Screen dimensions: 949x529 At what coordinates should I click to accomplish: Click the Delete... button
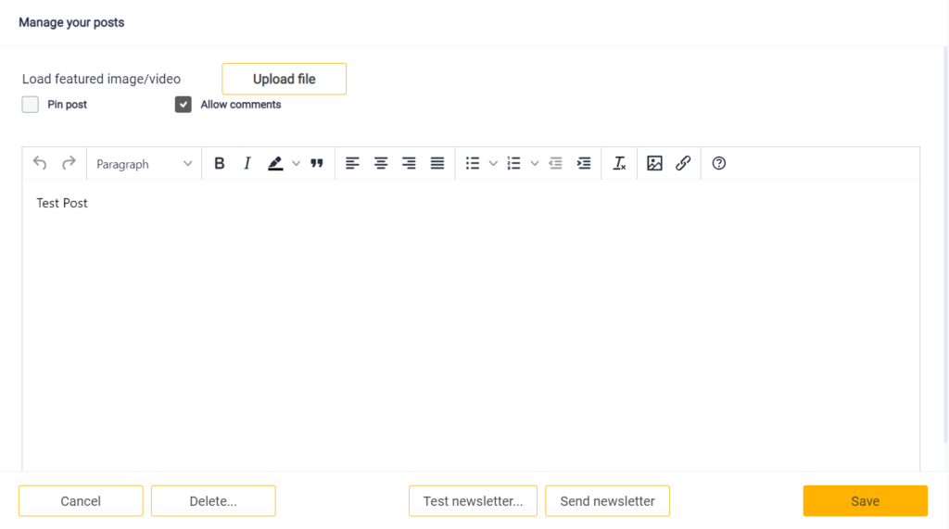tap(213, 501)
